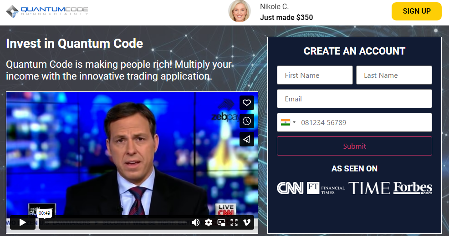Click the Financial Times logo
This screenshot has width=449, height=236.
point(326,188)
